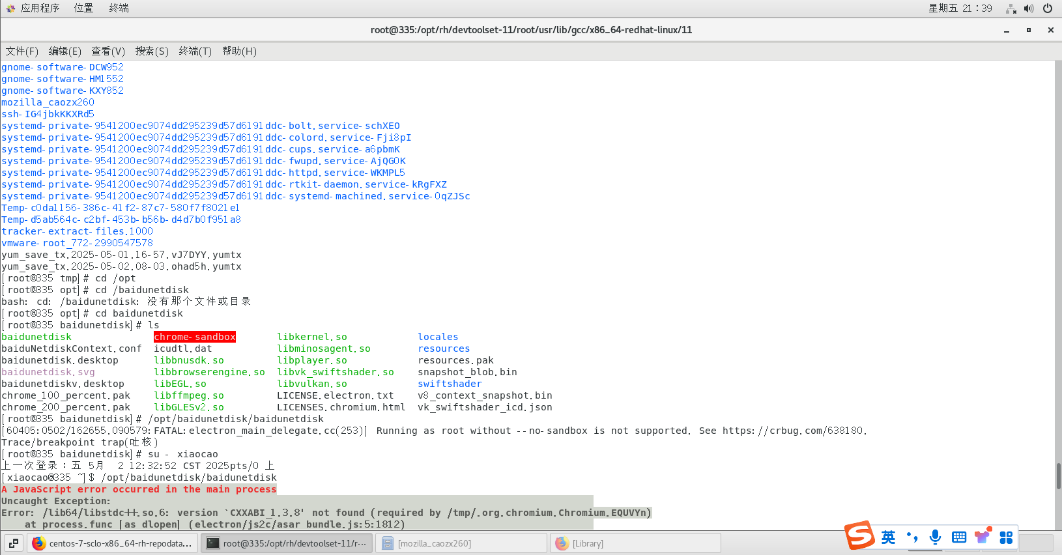
Task: Click the text icudtl.dat
Action: pyautogui.click(x=183, y=349)
